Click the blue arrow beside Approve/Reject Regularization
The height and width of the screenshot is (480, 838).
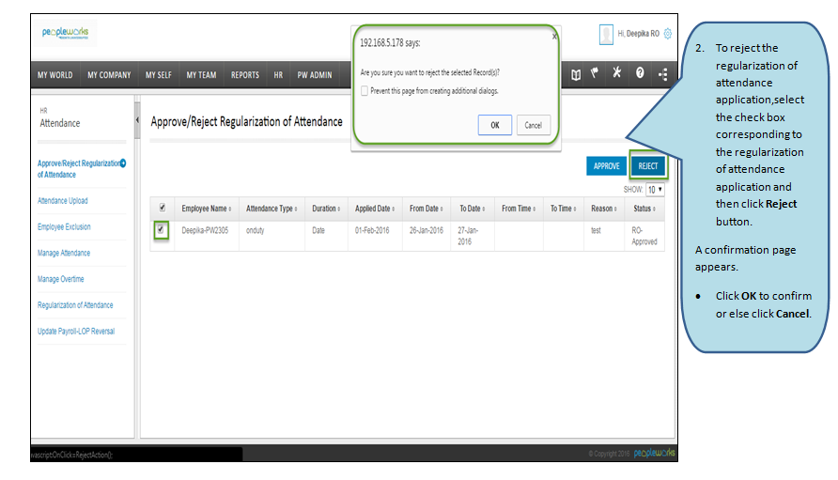123,163
